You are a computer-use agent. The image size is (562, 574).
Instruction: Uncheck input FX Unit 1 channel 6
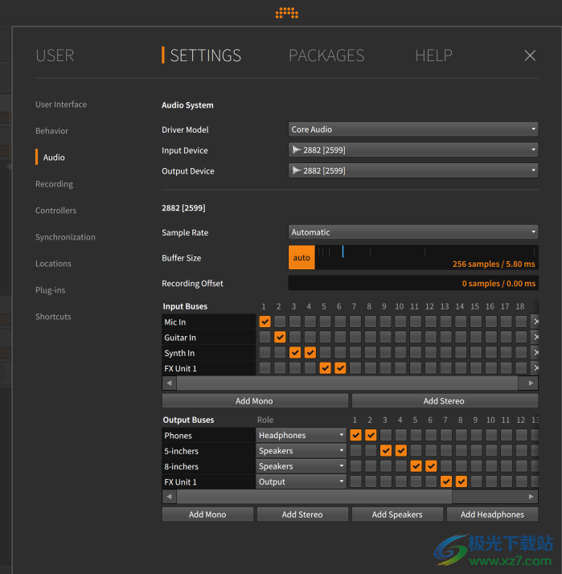click(x=340, y=368)
